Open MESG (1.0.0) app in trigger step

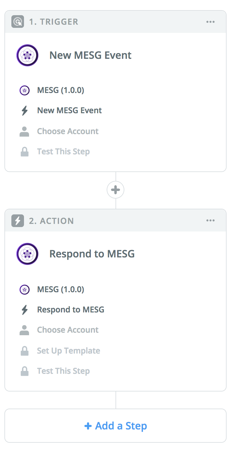click(61, 90)
